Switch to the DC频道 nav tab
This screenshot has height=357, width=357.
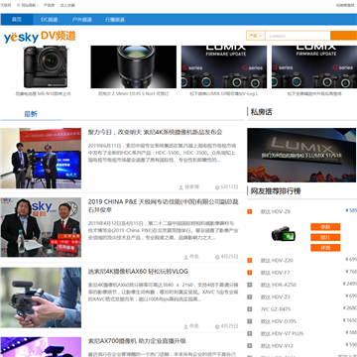[x=50, y=20]
